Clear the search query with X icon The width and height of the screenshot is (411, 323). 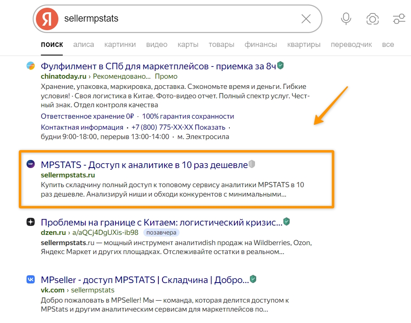click(306, 19)
